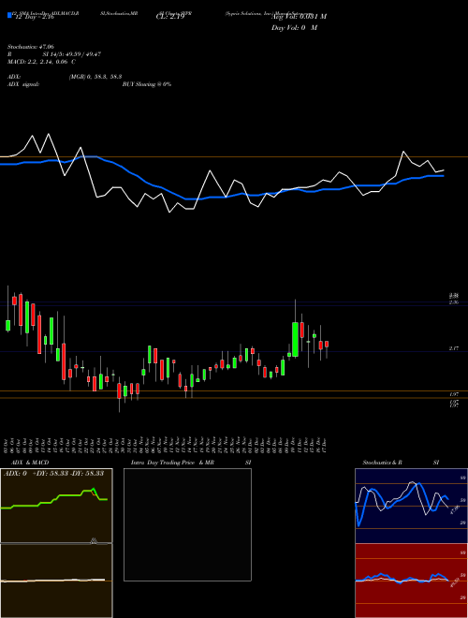Screen dimensions: 468x618
Task: Click the 'ADX signal:' label
Action: (23, 84)
